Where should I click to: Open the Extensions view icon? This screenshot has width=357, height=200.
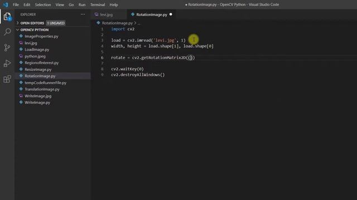(x=7, y=79)
